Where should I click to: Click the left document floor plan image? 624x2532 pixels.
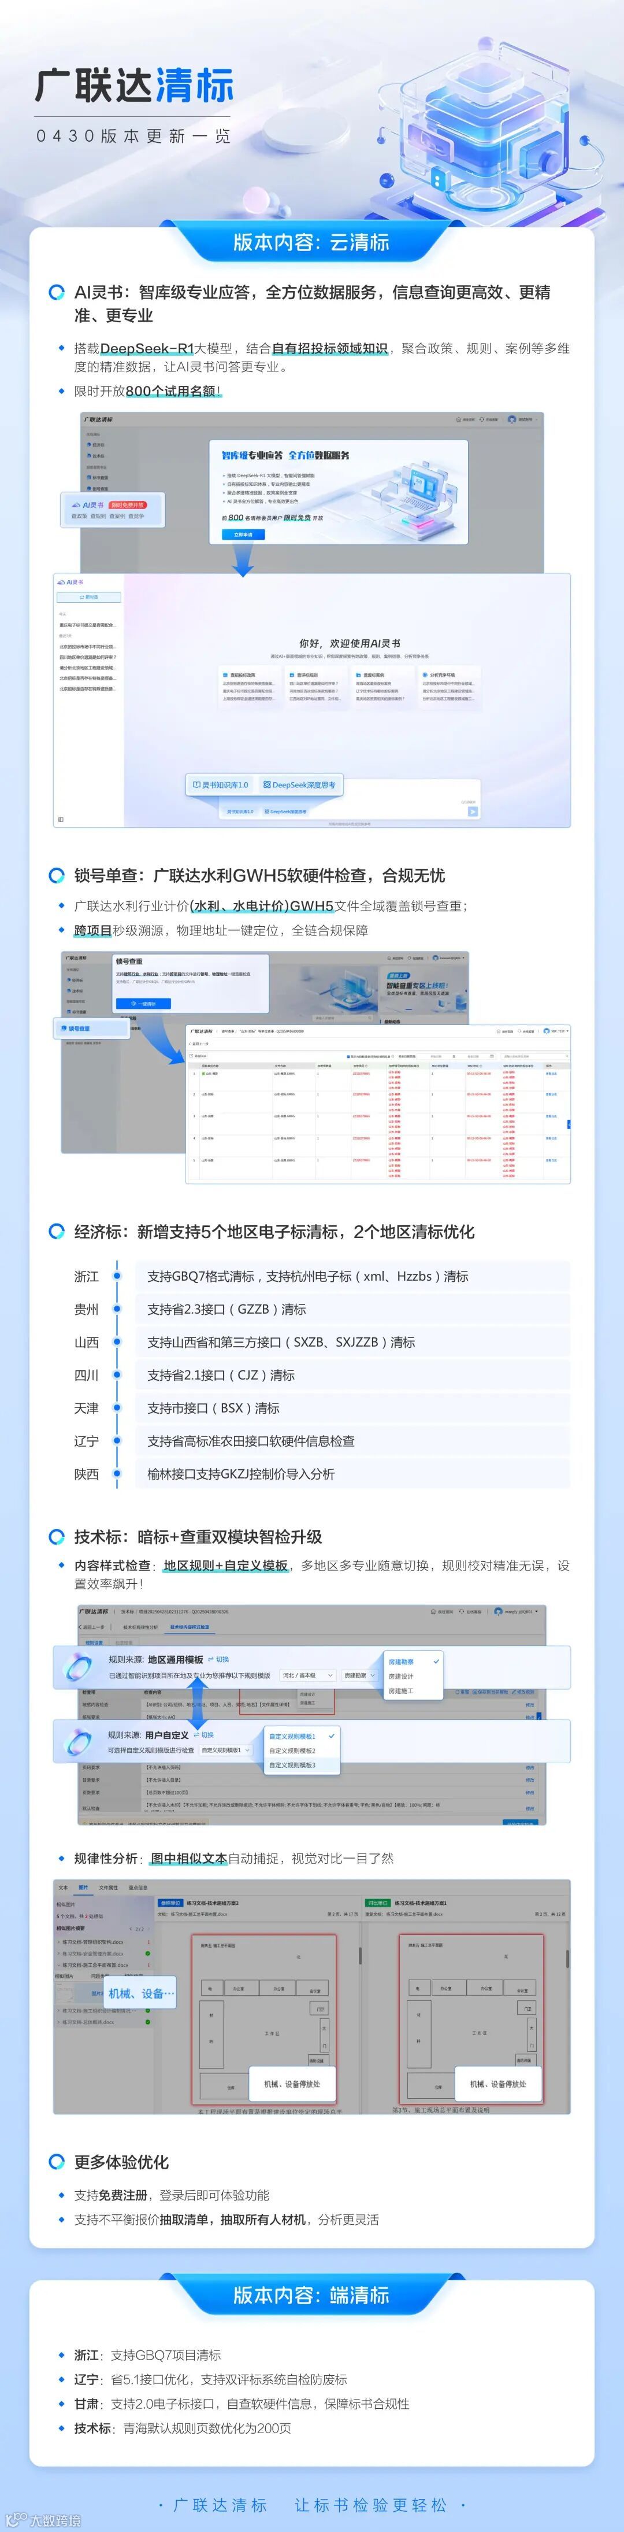264,2019
